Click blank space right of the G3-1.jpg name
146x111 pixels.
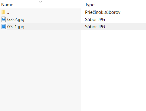click(53, 26)
